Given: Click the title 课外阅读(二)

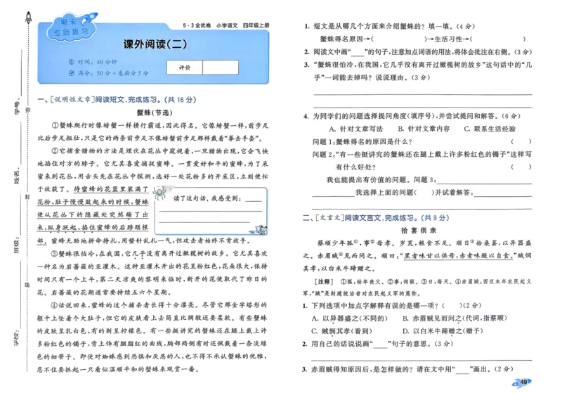Looking at the screenshot, I should pos(155,44).
